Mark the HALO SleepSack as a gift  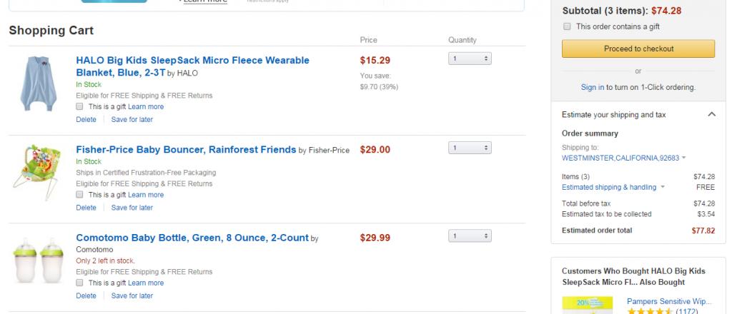click(x=80, y=106)
